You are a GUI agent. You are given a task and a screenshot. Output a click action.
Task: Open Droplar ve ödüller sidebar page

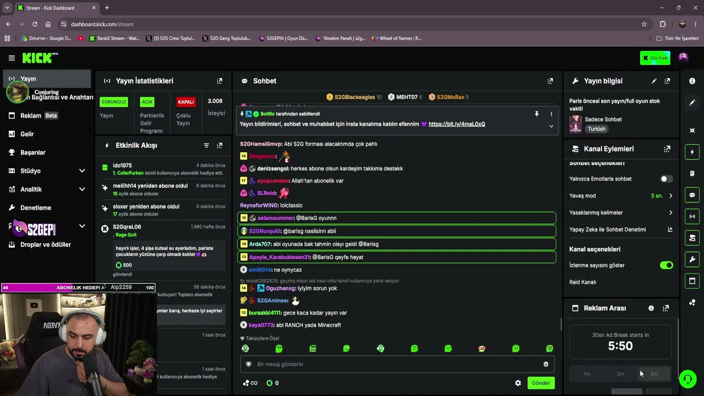pos(47,245)
